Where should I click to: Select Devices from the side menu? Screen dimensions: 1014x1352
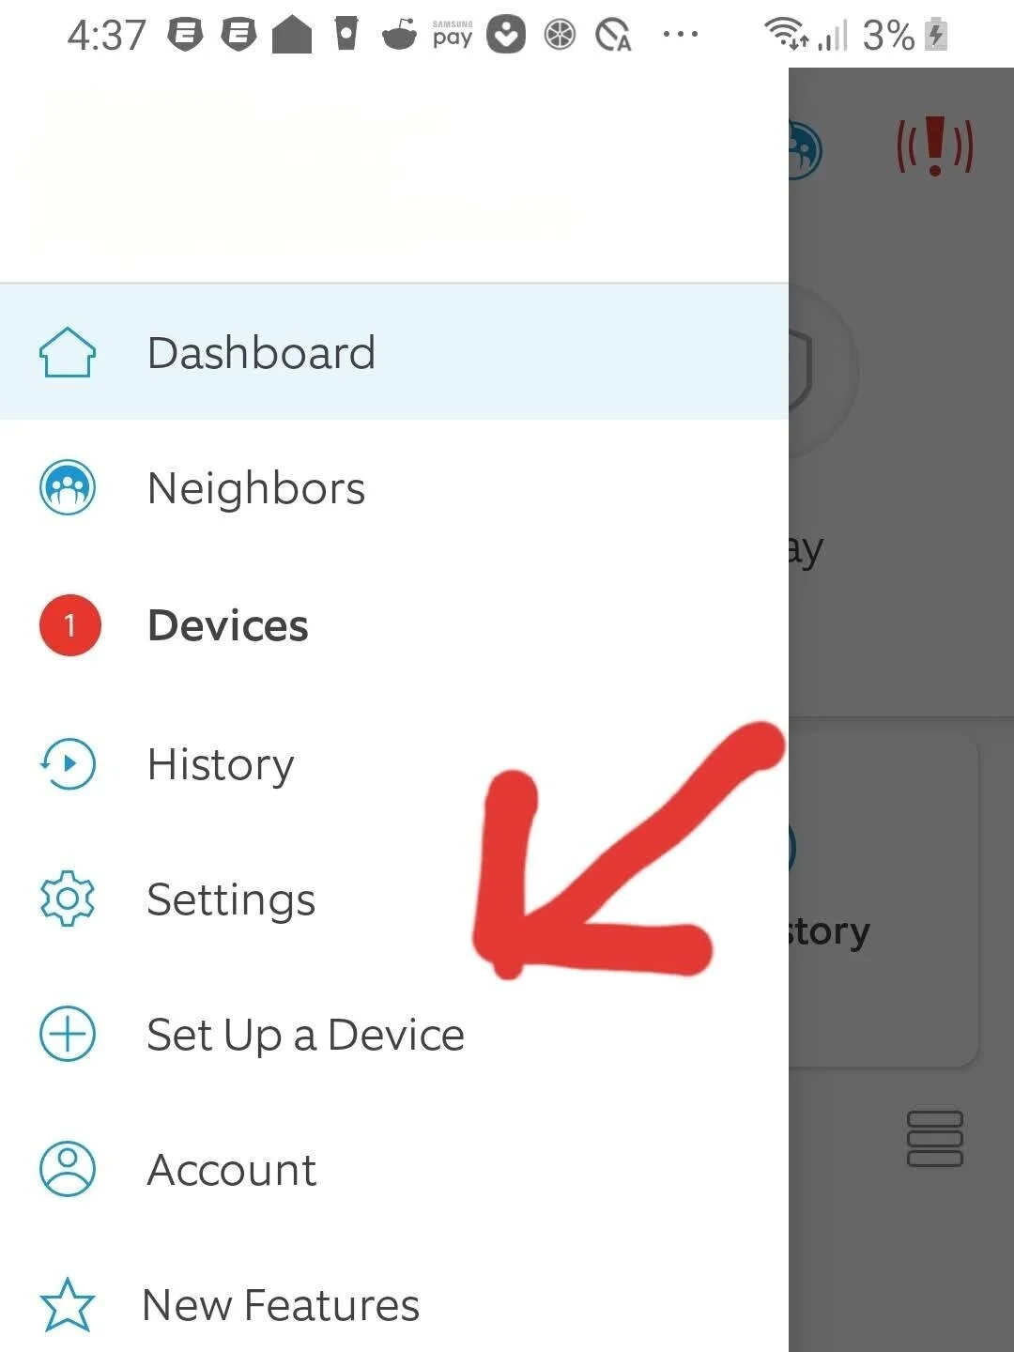(394, 625)
